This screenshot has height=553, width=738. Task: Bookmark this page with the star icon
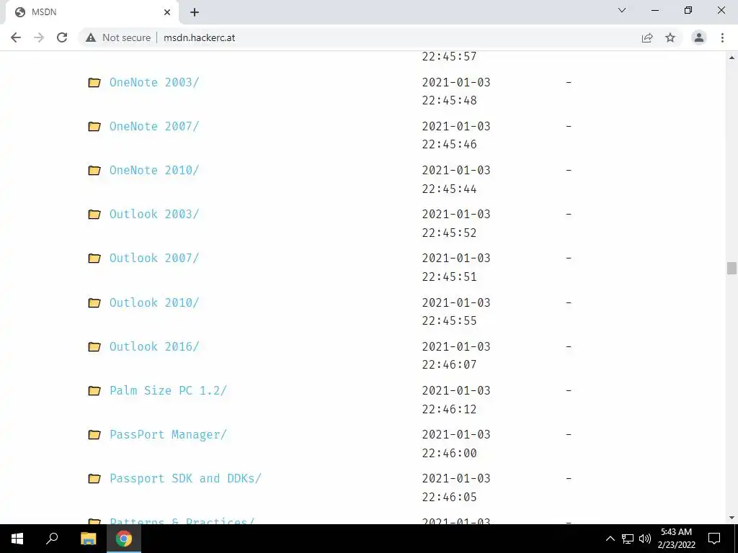point(670,37)
